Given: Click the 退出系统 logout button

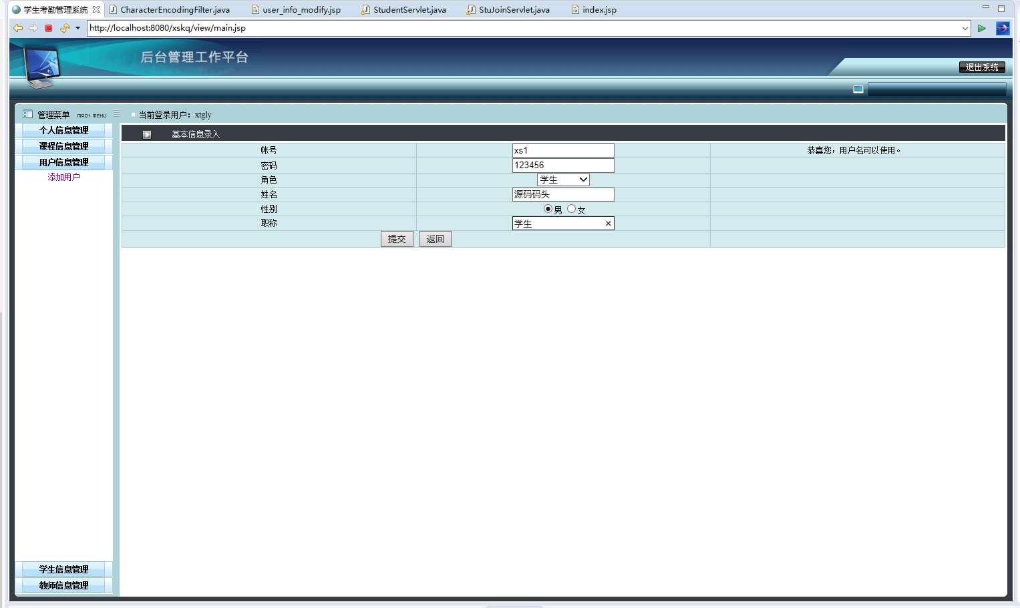Looking at the screenshot, I should [x=982, y=67].
